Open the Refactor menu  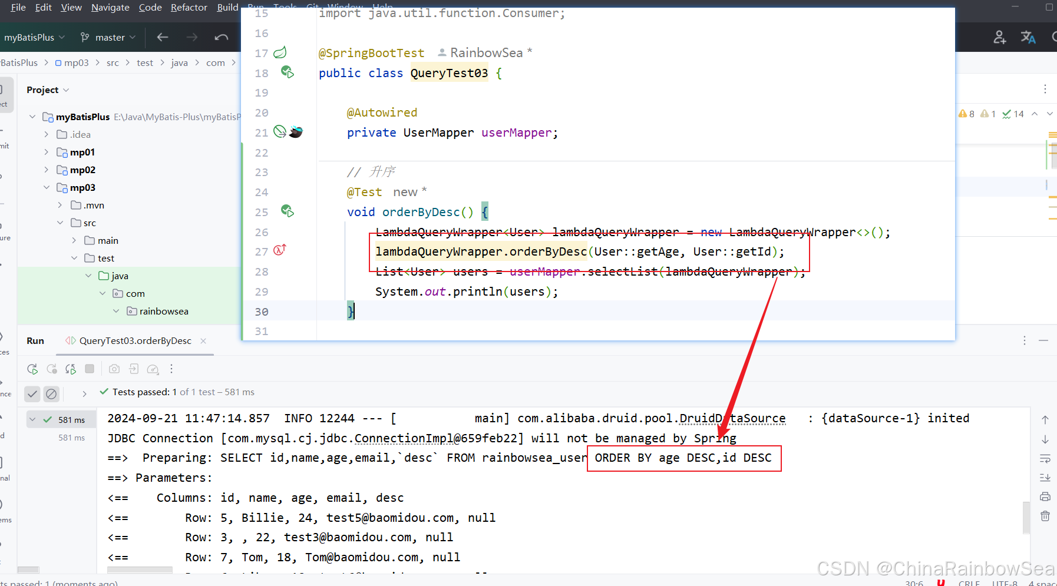pyautogui.click(x=189, y=7)
